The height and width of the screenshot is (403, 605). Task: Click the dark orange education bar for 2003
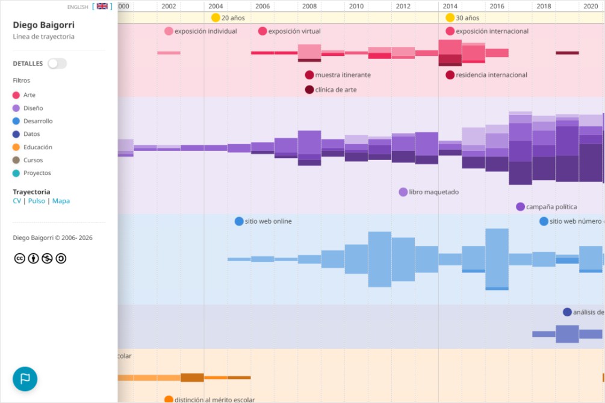[192, 378]
